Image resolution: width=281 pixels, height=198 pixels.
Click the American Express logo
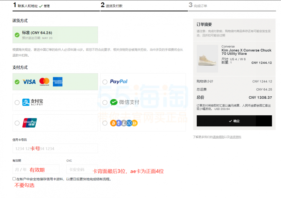(58, 82)
